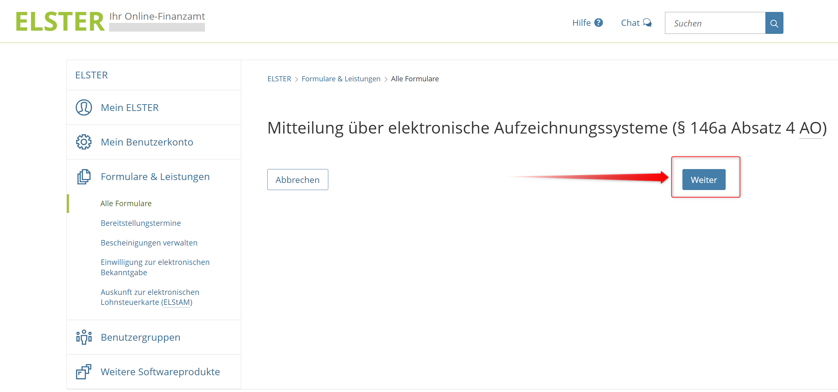Navigate to Formulare & Leistungen breadcrumb
The image size is (838, 392).
341,79
